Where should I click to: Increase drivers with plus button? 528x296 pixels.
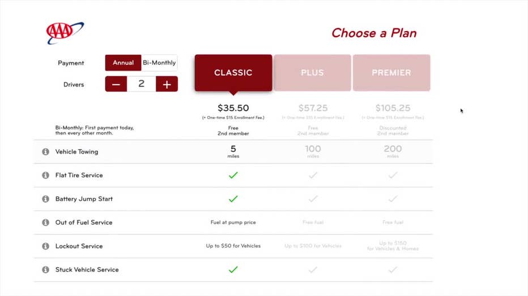(x=167, y=84)
